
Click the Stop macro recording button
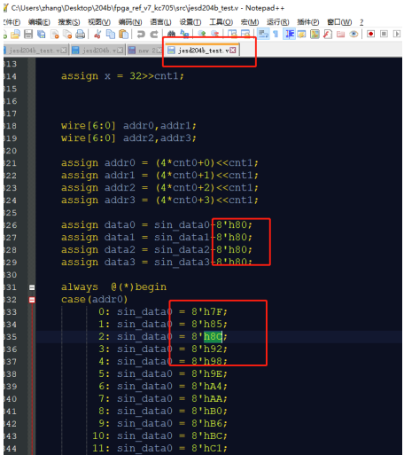tap(384, 34)
